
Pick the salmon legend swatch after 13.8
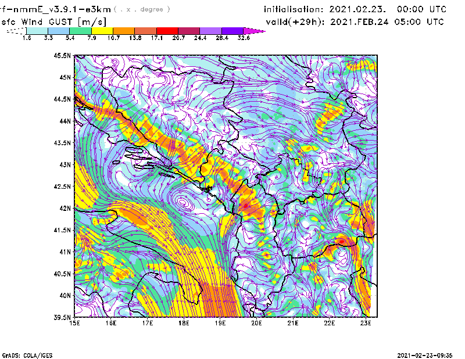[146, 31]
